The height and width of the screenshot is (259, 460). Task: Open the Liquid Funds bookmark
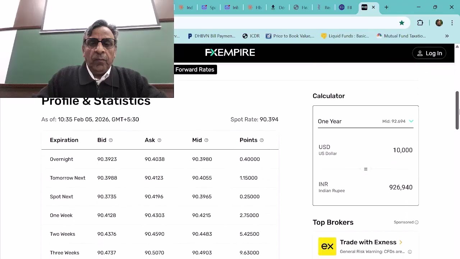click(345, 36)
